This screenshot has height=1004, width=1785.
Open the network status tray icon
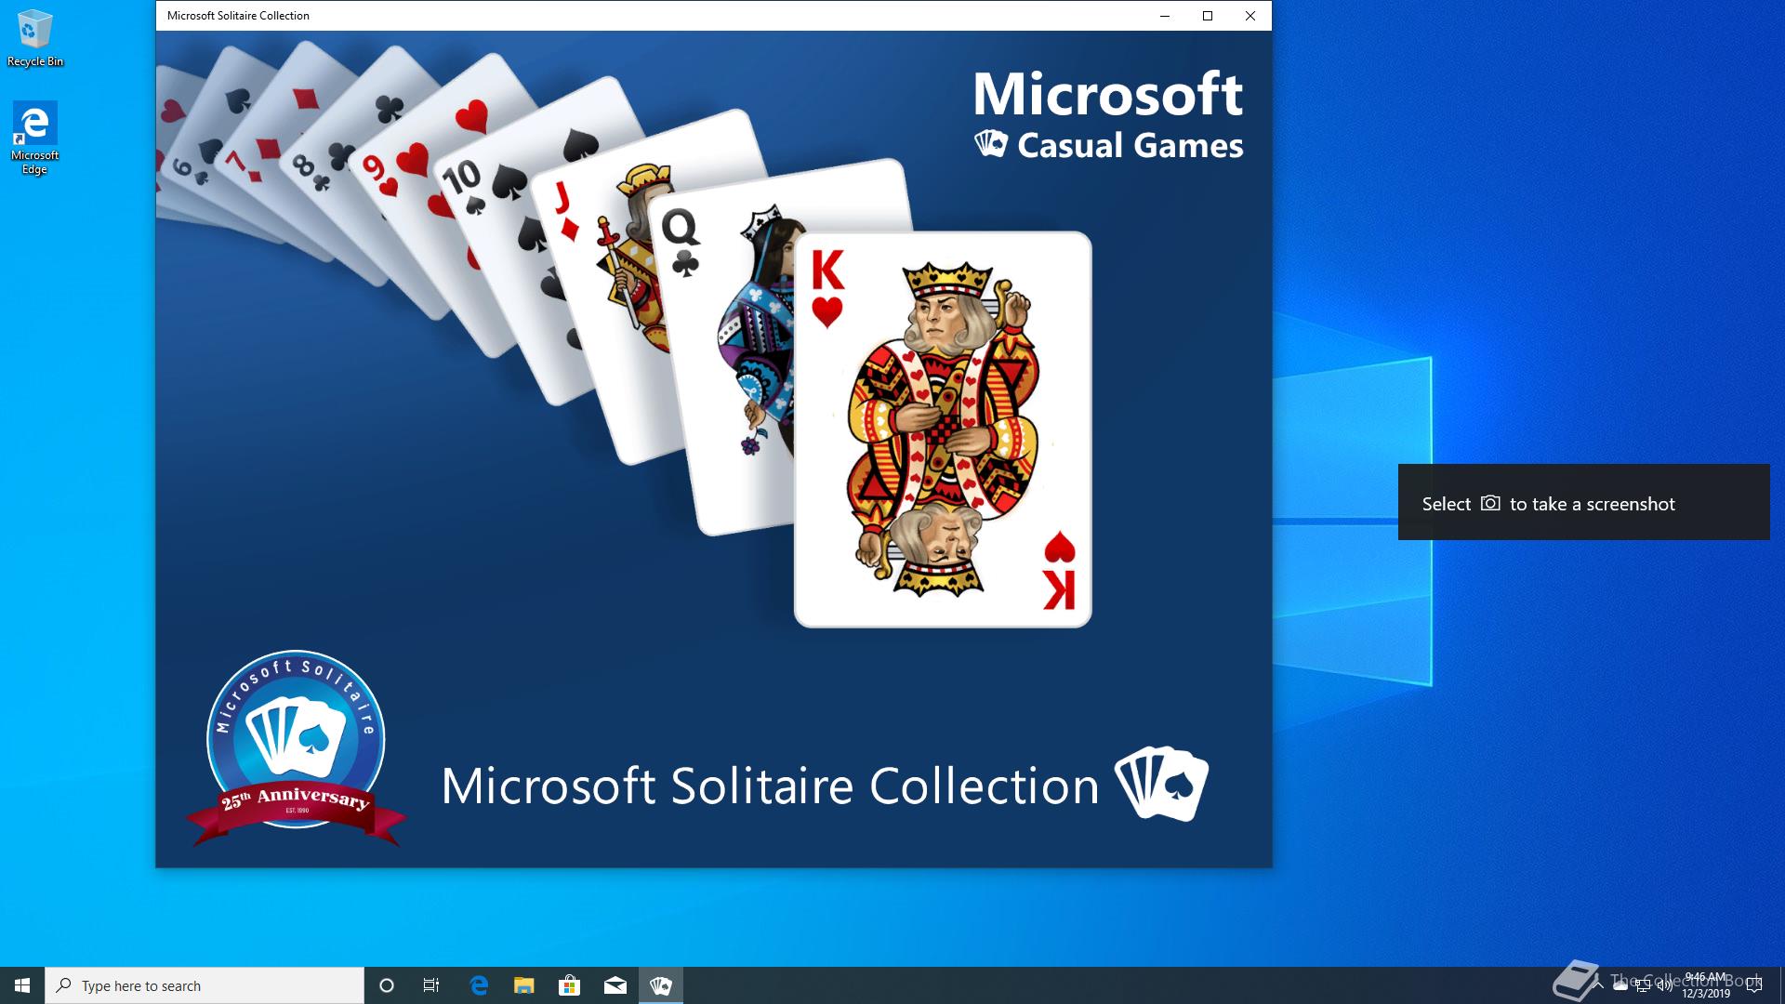coord(1643,985)
